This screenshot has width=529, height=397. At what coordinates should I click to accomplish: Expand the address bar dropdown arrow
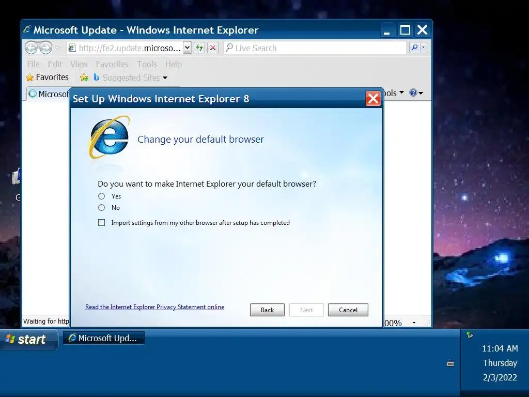(187, 48)
